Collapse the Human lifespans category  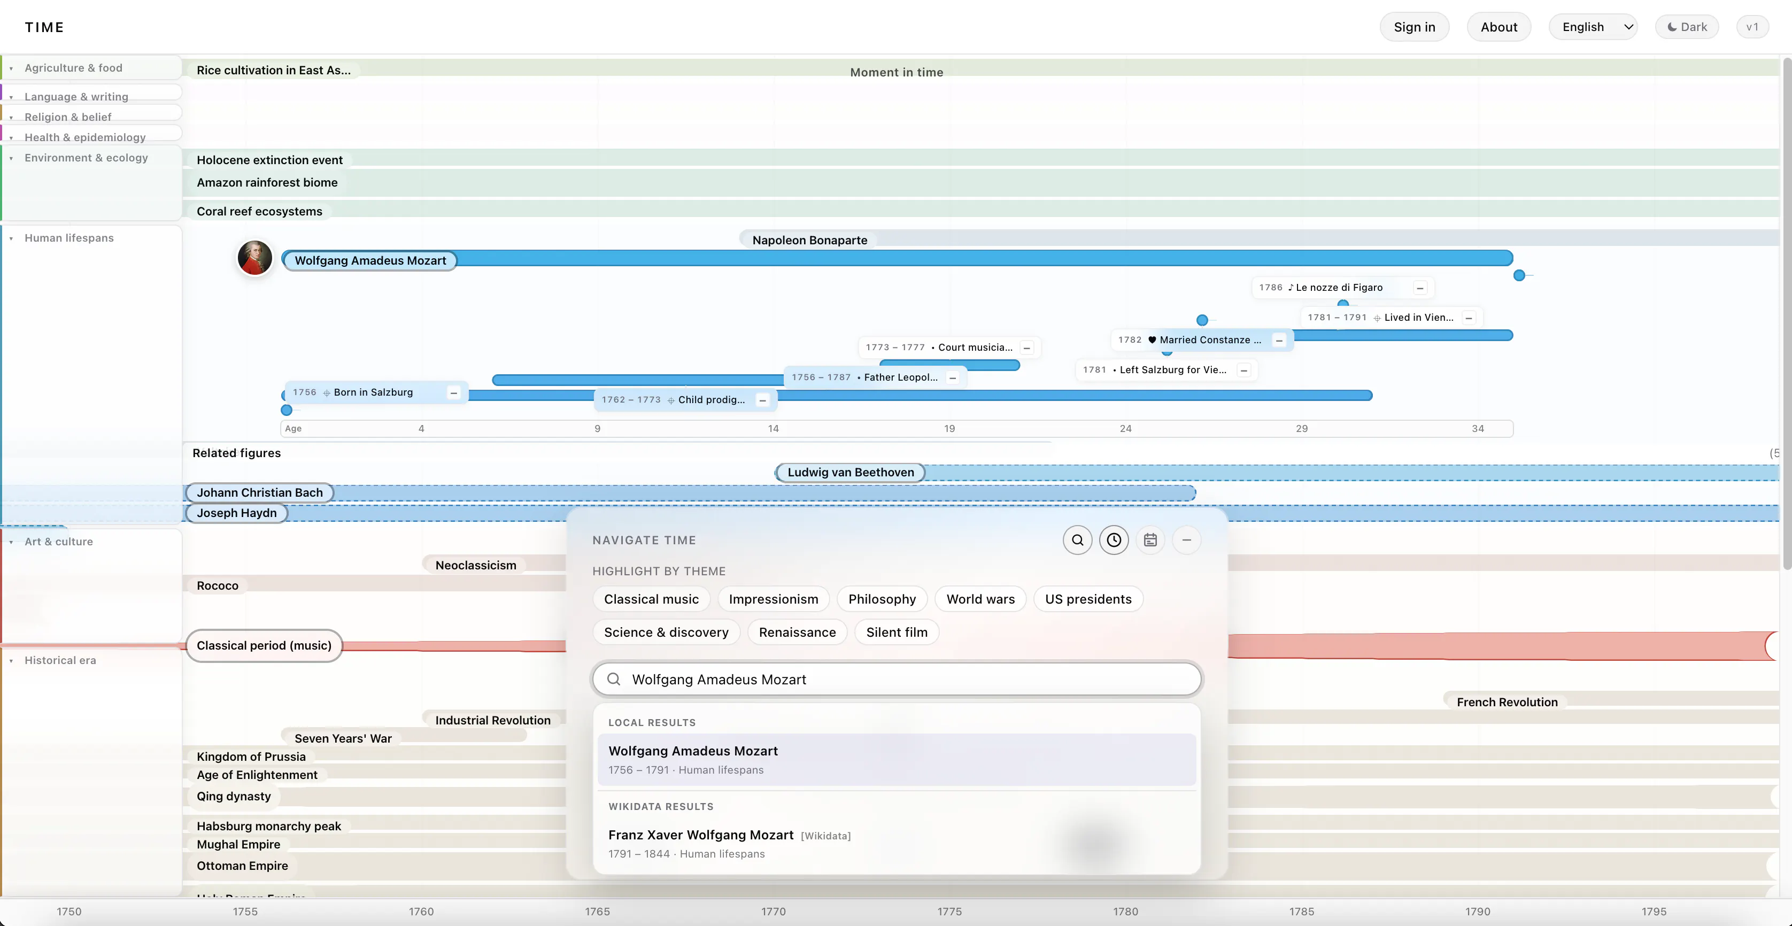pyautogui.click(x=11, y=238)
